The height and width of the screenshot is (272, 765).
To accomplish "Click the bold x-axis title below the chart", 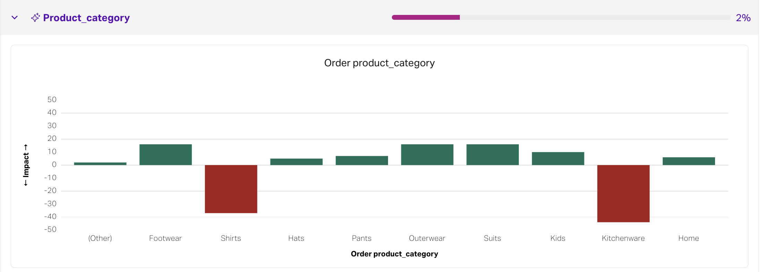I will click(394, 254).
